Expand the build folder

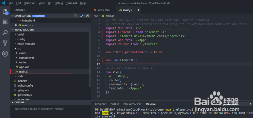20,34
